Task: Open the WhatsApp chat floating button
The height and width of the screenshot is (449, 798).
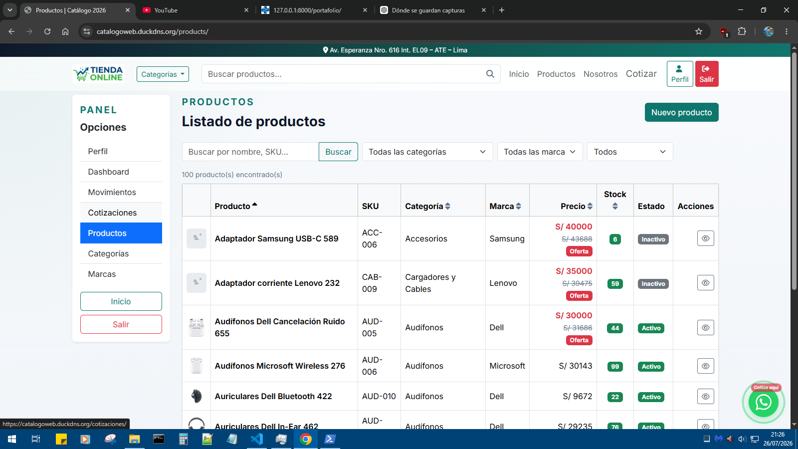Action: [x=764, y=402]
